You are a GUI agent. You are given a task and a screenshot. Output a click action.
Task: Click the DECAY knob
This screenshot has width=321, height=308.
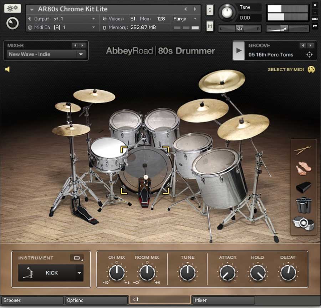(x=288, y=273)
